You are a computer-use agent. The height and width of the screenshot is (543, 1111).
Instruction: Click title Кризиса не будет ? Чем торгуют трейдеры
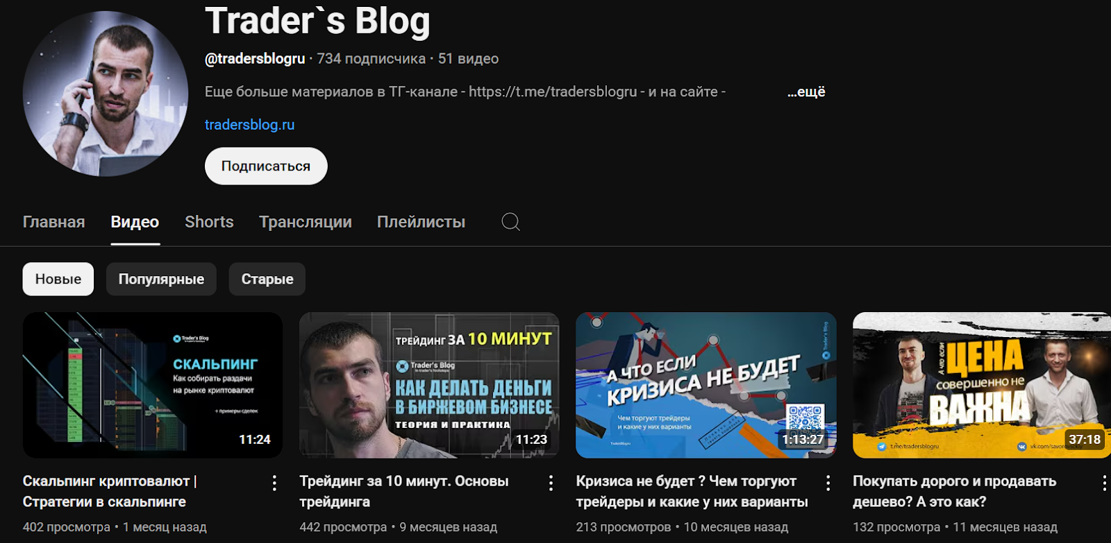692,491
